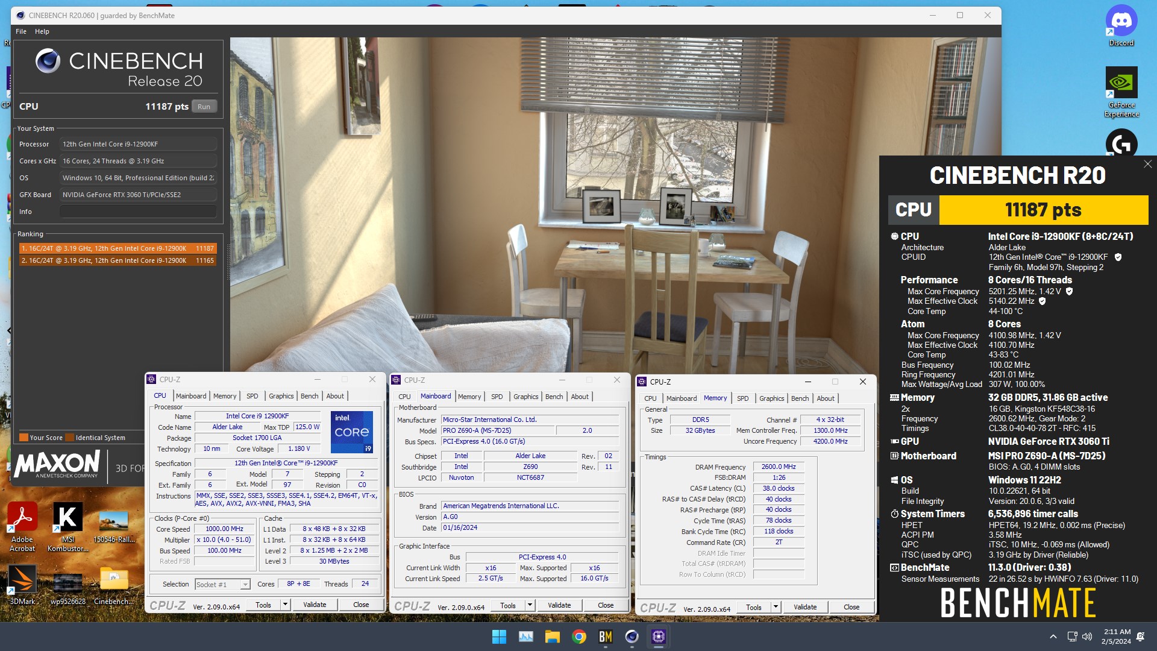Expand Tools dropdown arrow in Mainboard CPU-Z

[530, 606]
